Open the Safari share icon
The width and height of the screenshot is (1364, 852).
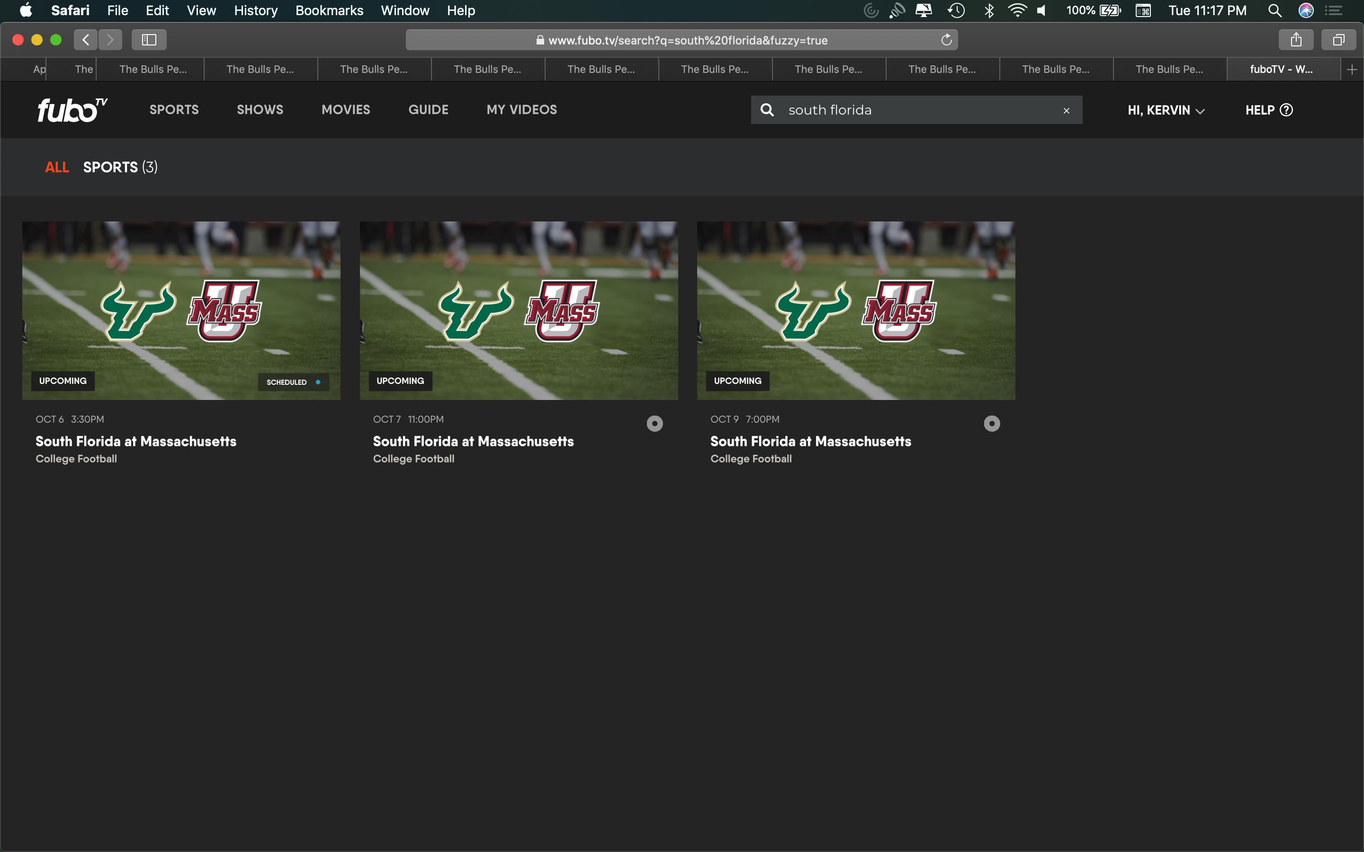[x=1296, y=40]
